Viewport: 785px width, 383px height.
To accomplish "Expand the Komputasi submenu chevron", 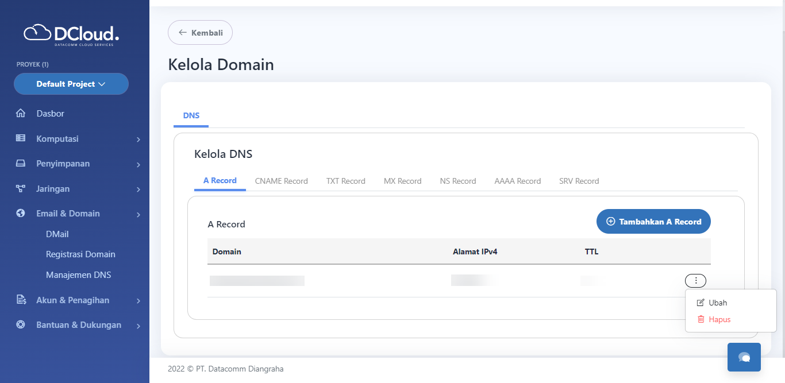I will click(138, 140).
